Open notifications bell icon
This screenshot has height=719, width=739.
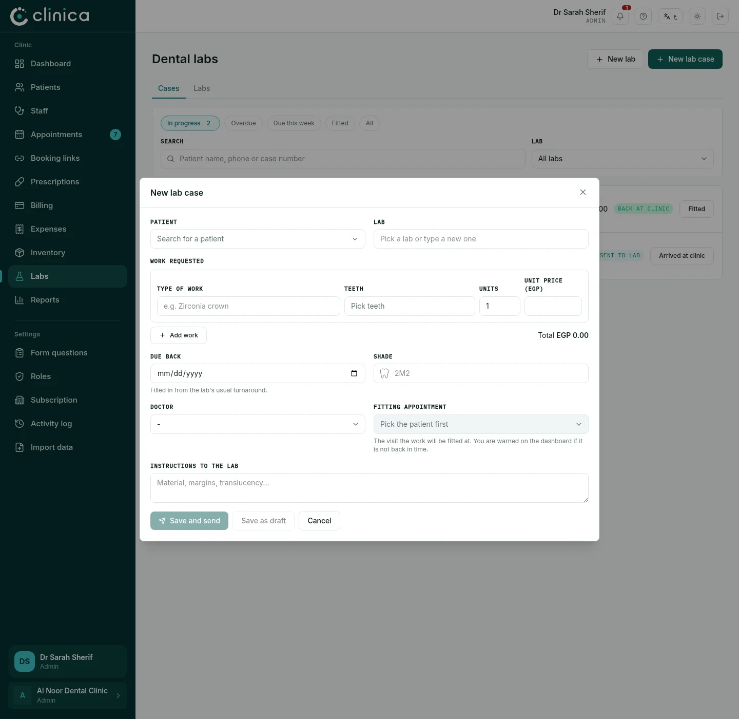coord(620,16)
